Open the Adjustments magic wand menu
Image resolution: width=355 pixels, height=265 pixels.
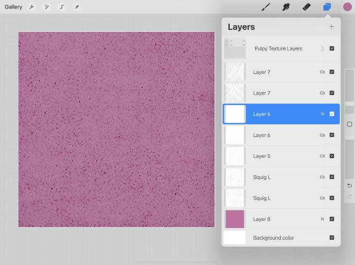click(47, 7)
